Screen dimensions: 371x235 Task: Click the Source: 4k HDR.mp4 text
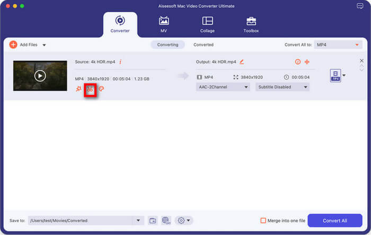[95, 62]
